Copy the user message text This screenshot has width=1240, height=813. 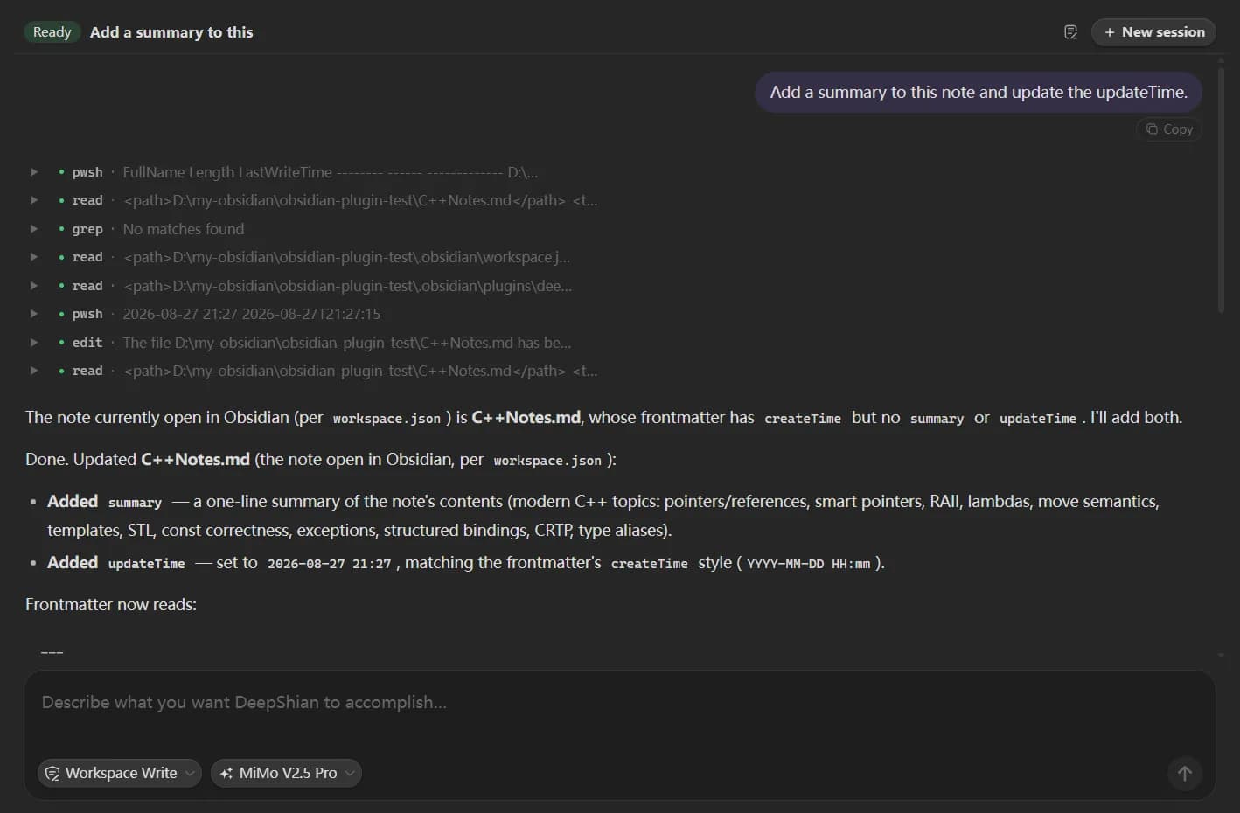point(1169,129)
